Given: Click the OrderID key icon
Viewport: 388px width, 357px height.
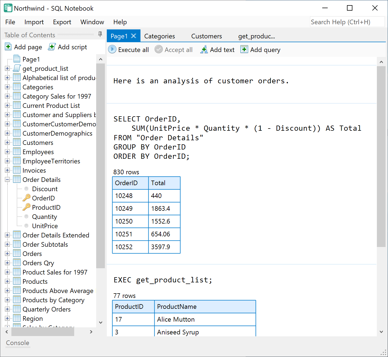Looking at the screenshot, I should point(26,198).
